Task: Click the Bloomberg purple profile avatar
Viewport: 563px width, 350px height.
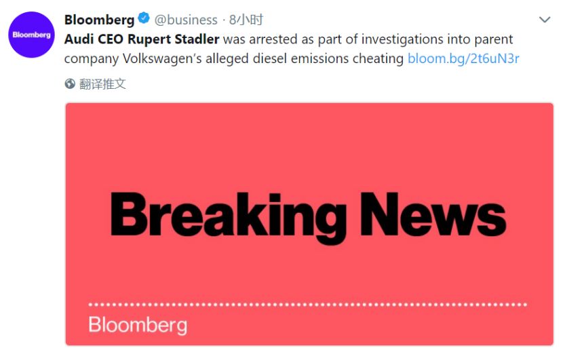Action: click(33, 35)
